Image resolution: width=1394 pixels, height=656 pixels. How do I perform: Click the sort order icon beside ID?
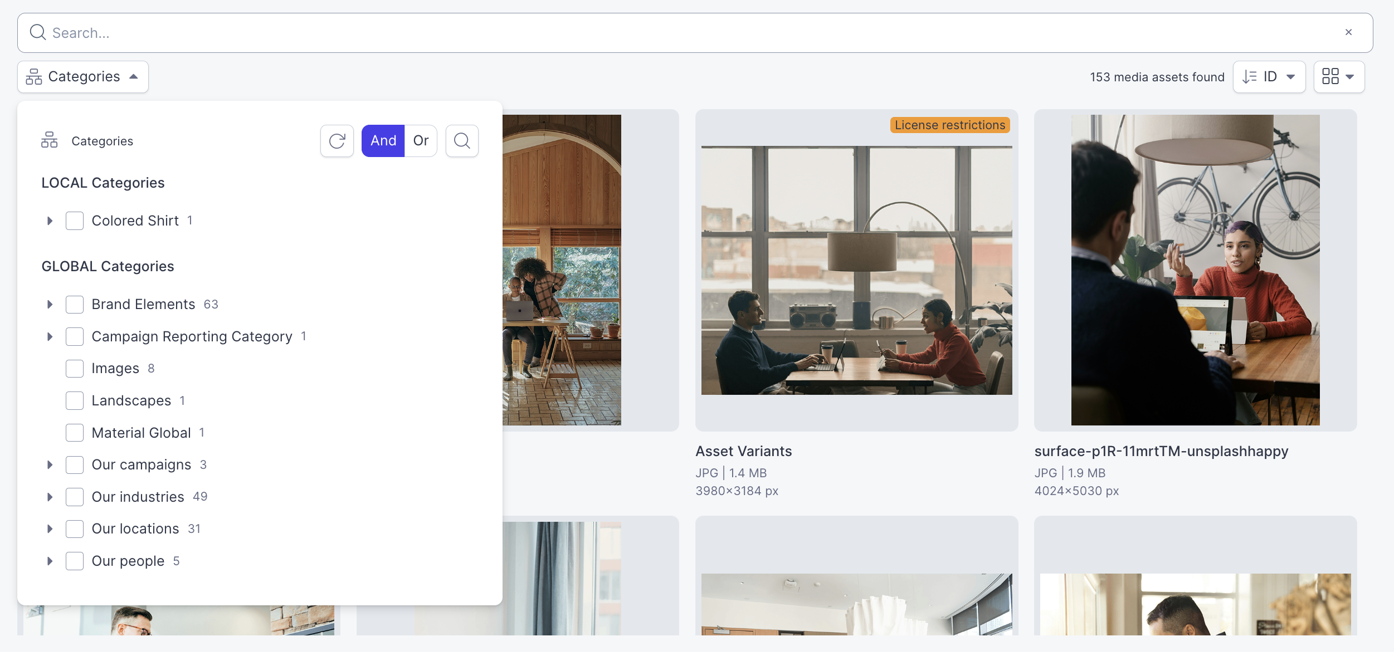(x=1250, y=76)
